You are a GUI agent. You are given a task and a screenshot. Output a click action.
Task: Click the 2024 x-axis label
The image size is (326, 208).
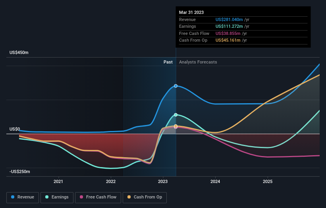coord(215,181)
